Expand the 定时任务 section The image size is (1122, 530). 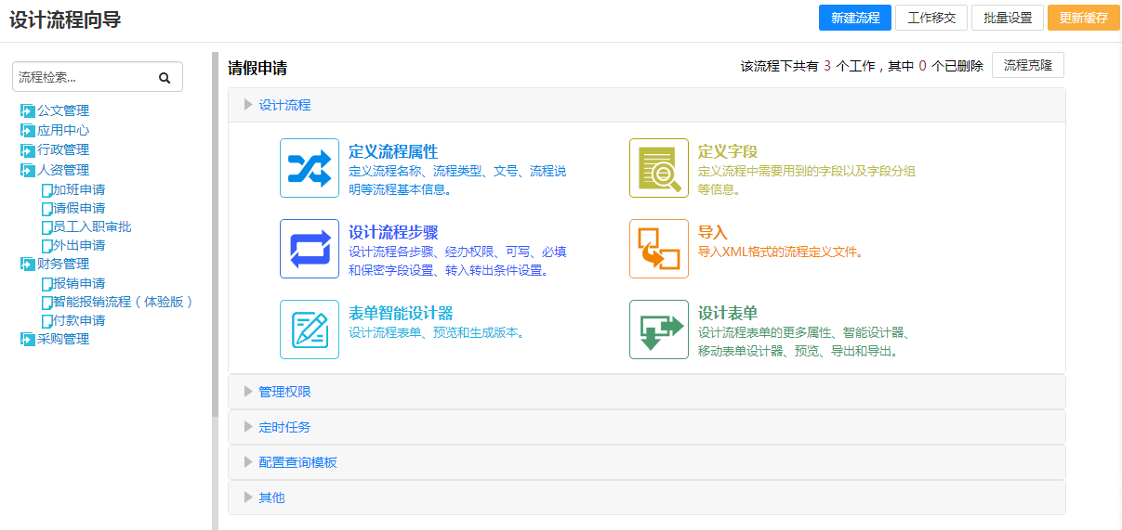[x=284, y=427]
